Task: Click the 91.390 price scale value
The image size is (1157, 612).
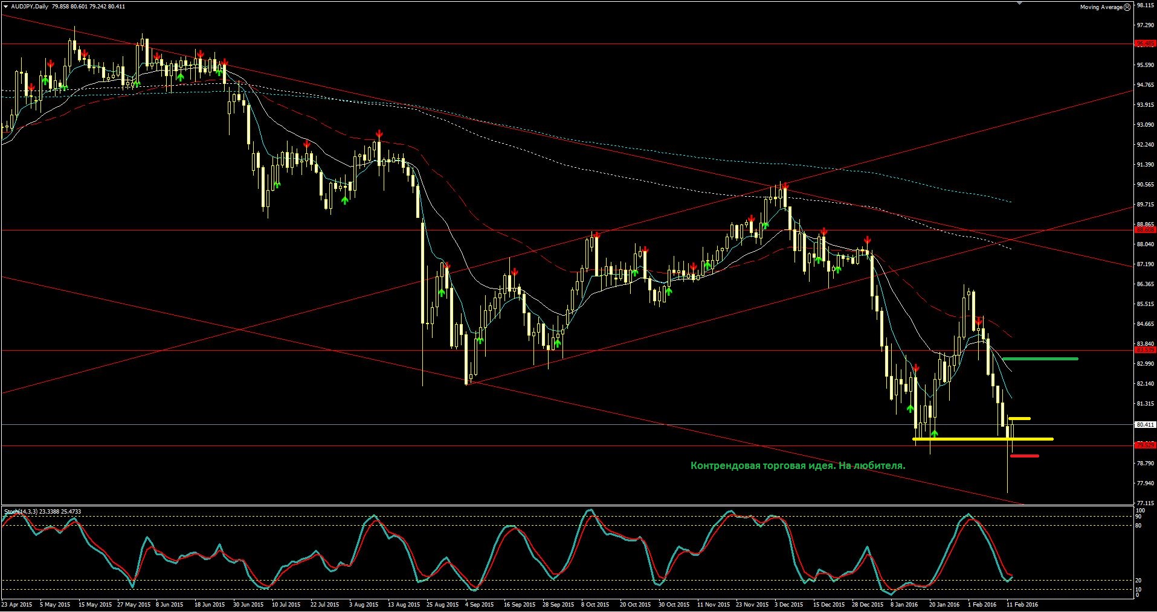Action: [x=1145, y=165]
